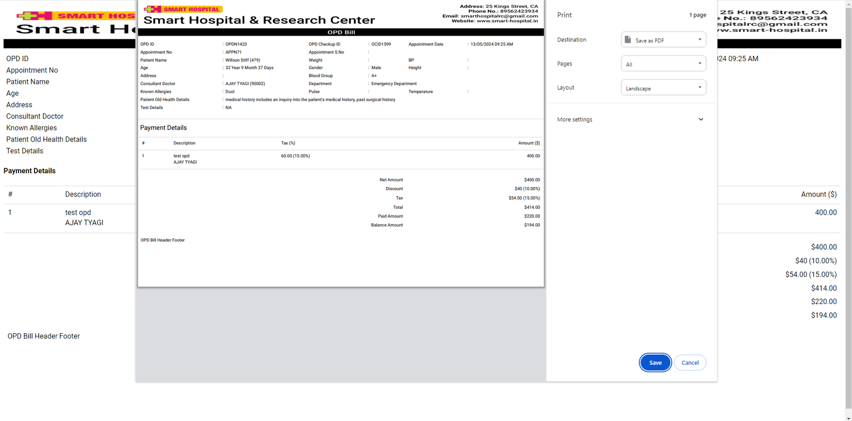This screenshot has height=421, width=852.
Task: Click the Smart Hospital logo in print preview
Action: [183, 9]
